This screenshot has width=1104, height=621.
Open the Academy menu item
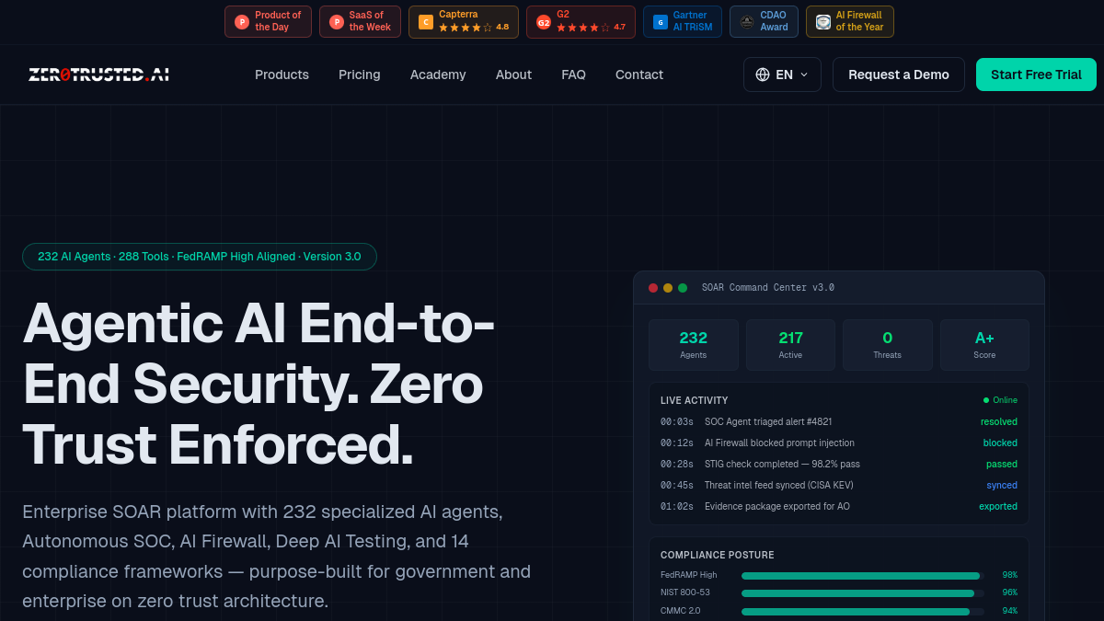click(x=438, y=75)
